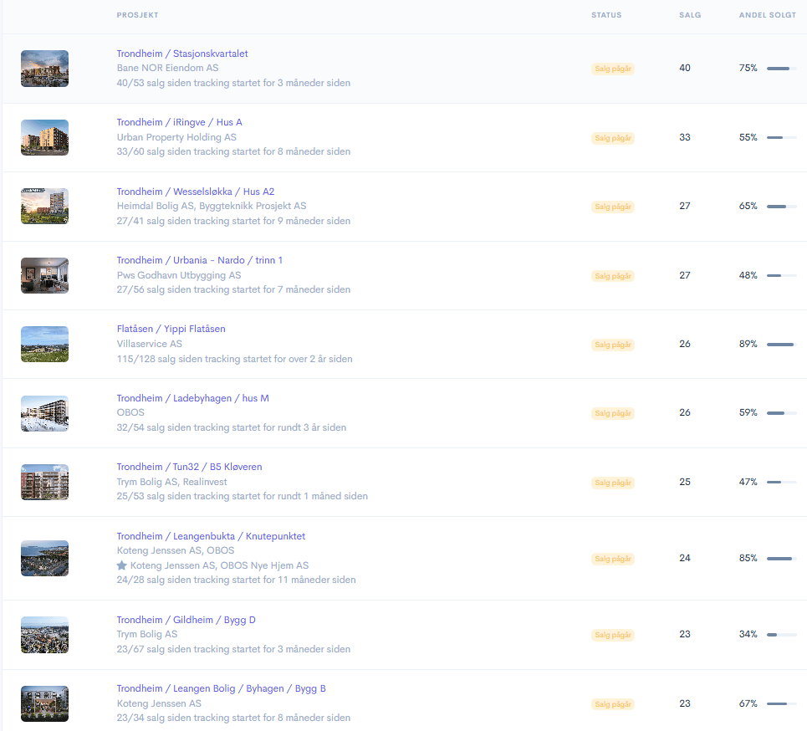This screenshot has height=731, width=807.
Task: Sort by the ANDEL SOLGT column header
Action: click(x=768, y=15)
